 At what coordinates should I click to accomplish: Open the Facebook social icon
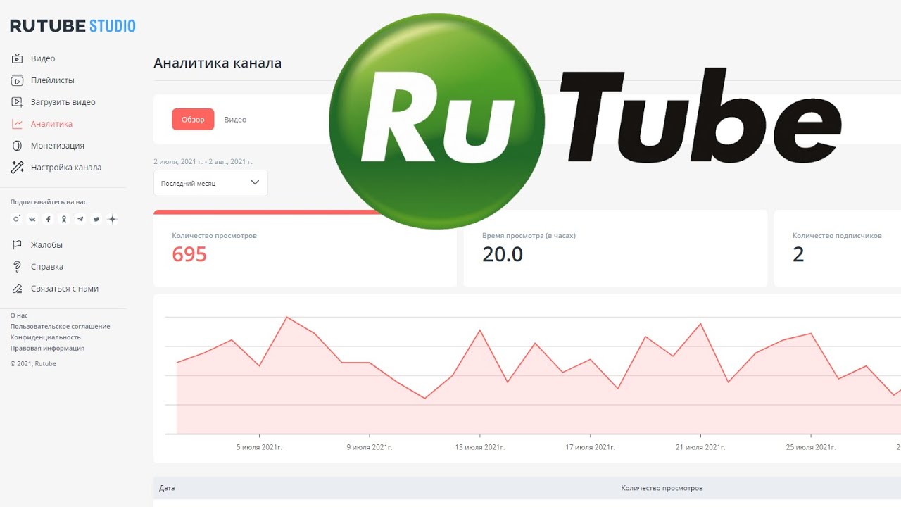click(49, 219)
